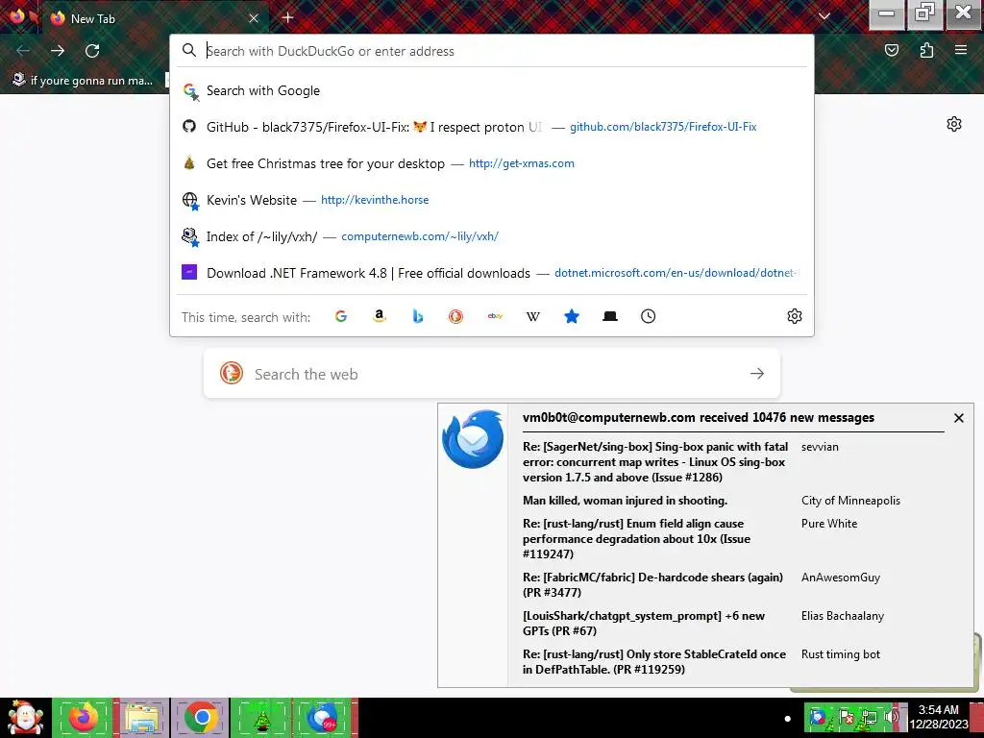Open search settings gear in dropdown
This screenshot has height=738, width=984.
(795, 316)
